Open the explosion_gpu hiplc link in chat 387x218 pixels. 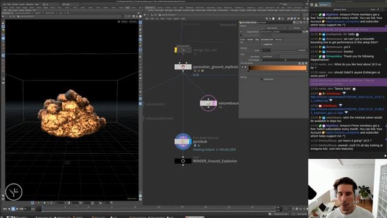(x=348, y=111)
